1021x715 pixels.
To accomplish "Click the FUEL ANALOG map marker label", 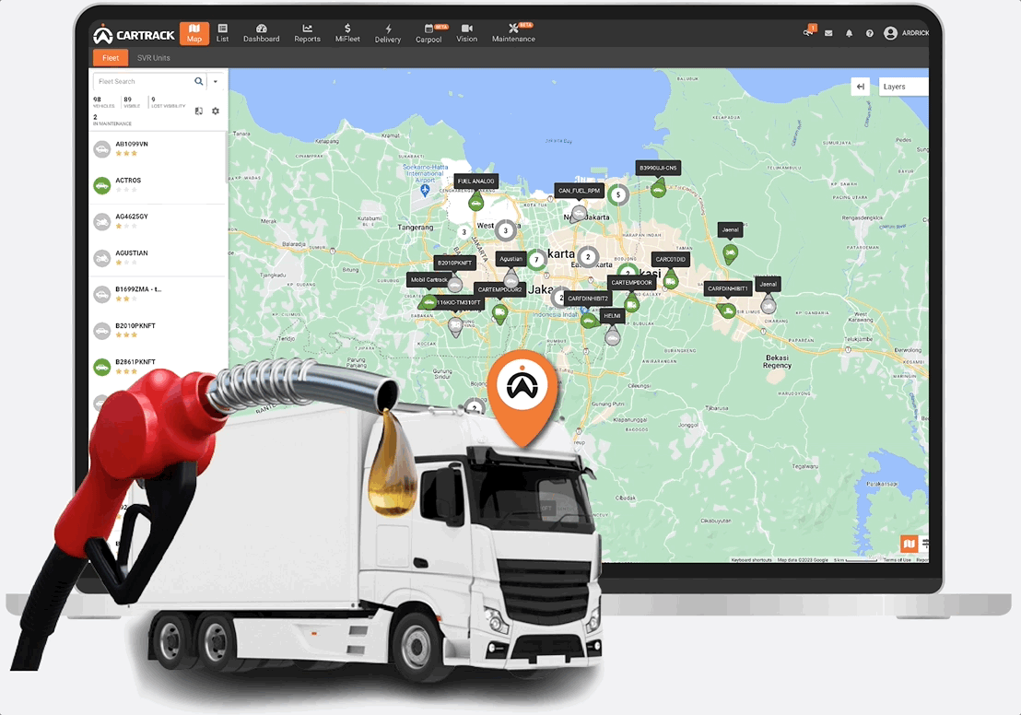I will coord(475,181).
